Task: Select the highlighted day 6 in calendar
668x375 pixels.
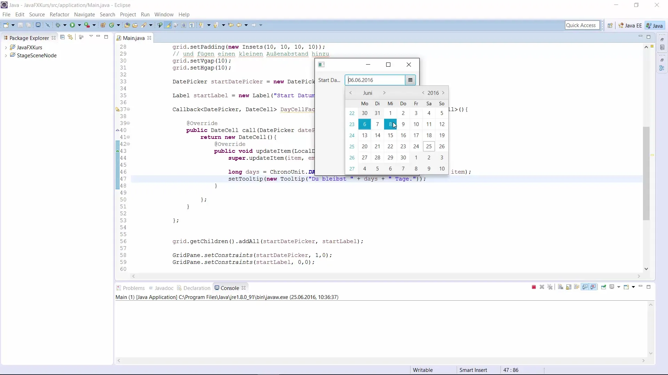Action: (x=365, y=124)
